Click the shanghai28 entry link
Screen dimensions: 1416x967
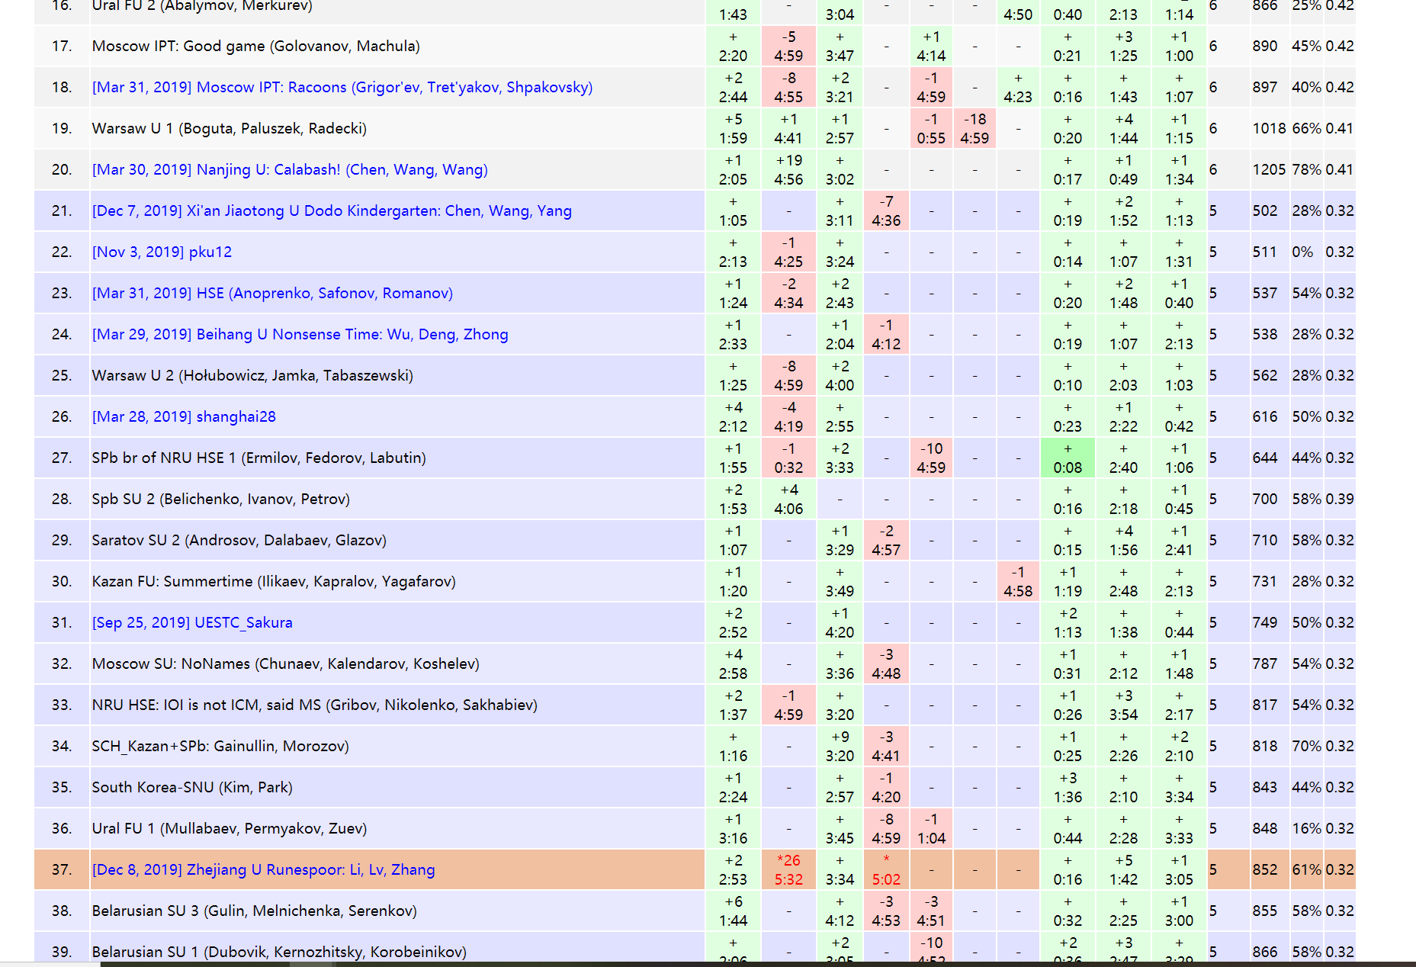click(184, 417)
